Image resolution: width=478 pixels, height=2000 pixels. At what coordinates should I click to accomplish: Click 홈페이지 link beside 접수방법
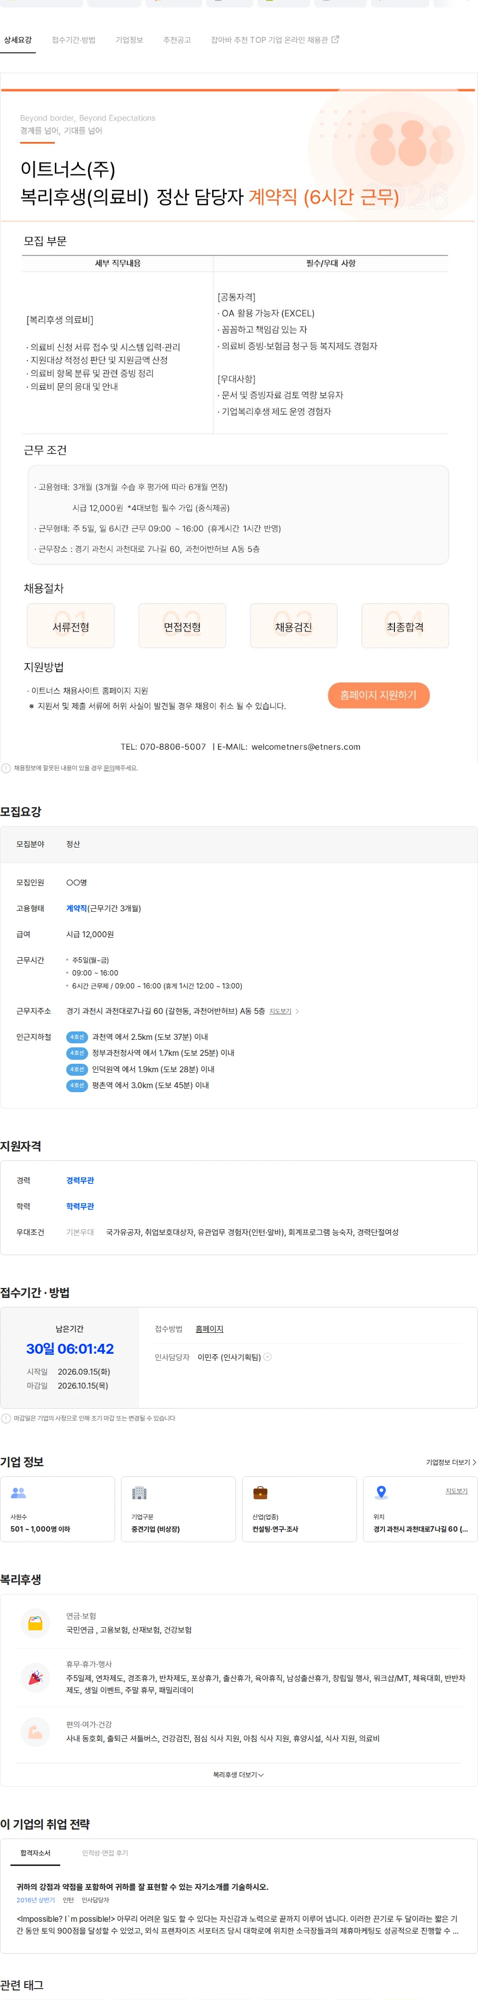210,1329
